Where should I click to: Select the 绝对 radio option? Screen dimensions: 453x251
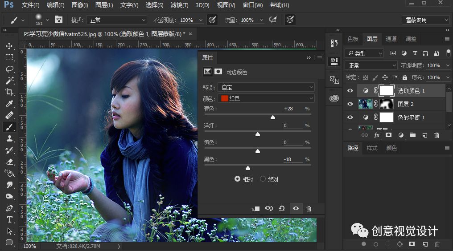pos(263,179)
